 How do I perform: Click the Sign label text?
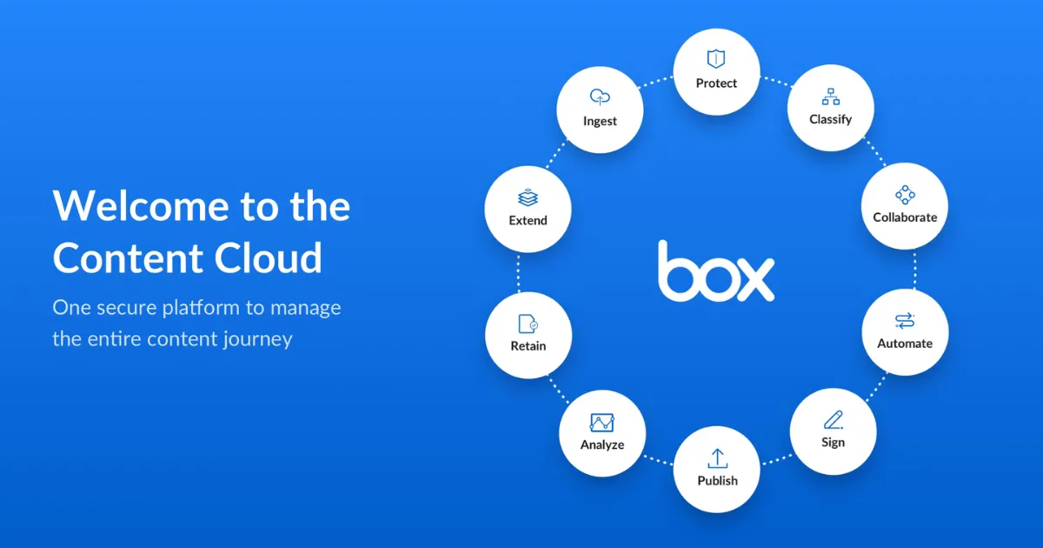pyautogui.click(x=833, y=443)
